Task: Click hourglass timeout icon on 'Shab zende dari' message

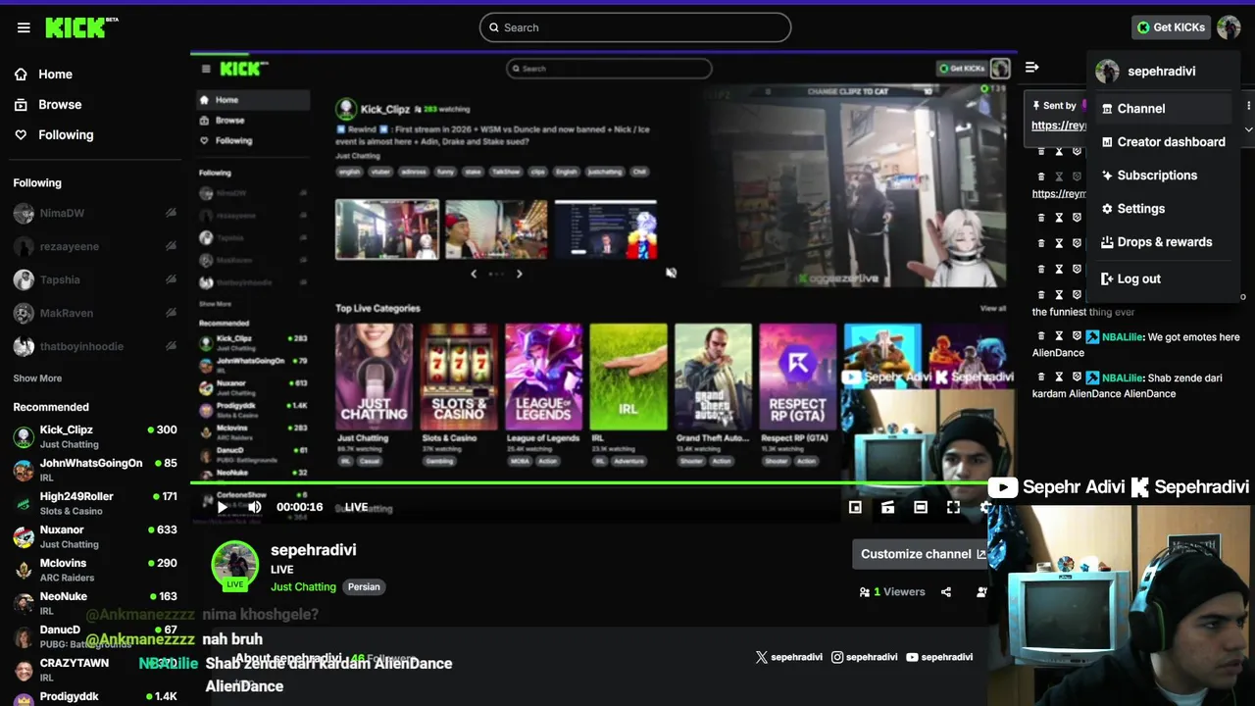Action: click(x=1059, y=377)
